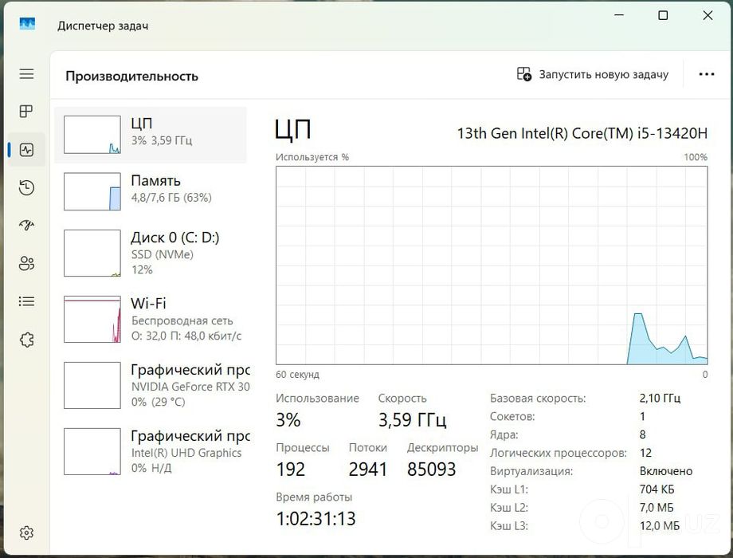
Task: Click the L1 cache value '704 КБ'
Action: (657, 489)
